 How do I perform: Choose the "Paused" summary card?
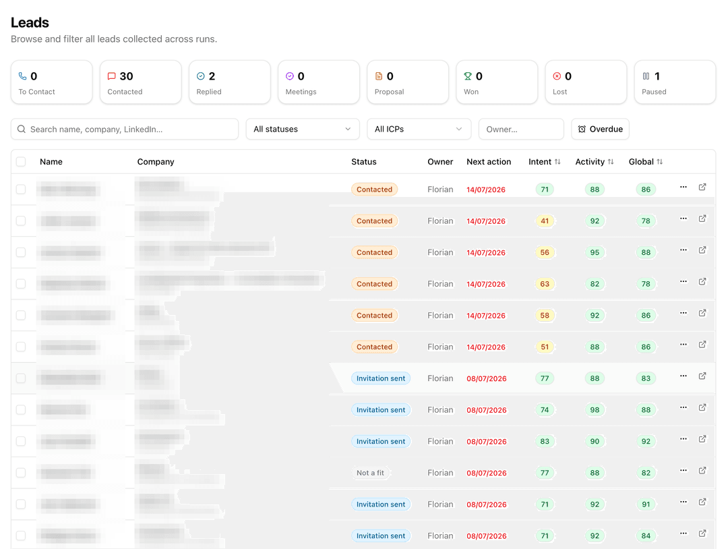click(x=675, y=82)
